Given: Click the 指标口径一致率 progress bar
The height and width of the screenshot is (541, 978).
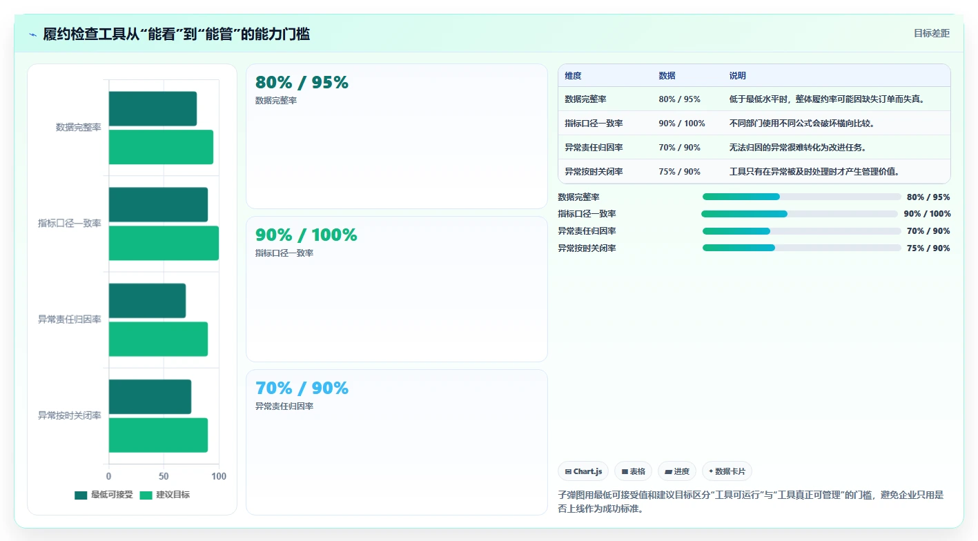Looking at the screenshot, I should [799, 214].
